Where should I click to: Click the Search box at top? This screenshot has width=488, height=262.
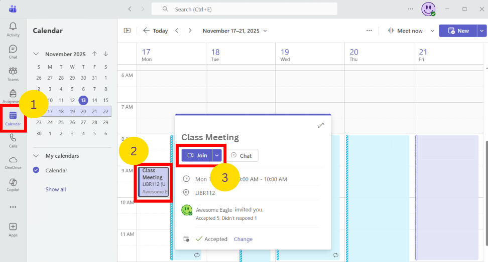click(x=251, y=9)
